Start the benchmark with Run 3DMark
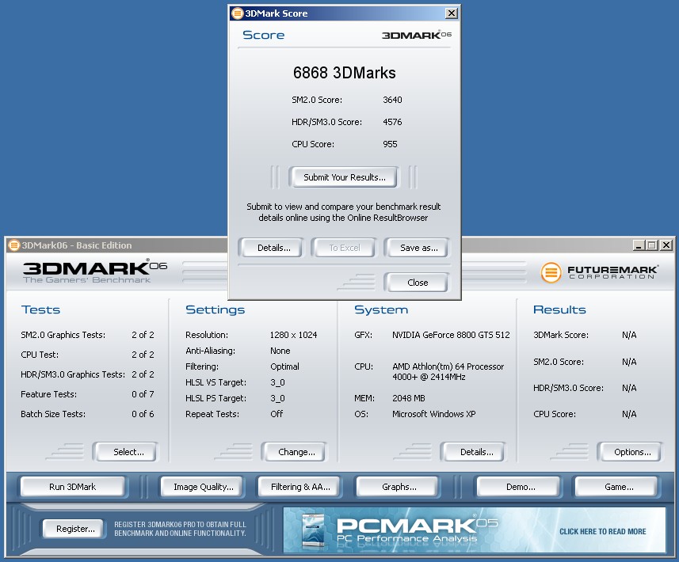Viewport: 679px width, 562px height. [x=72, y=487]
